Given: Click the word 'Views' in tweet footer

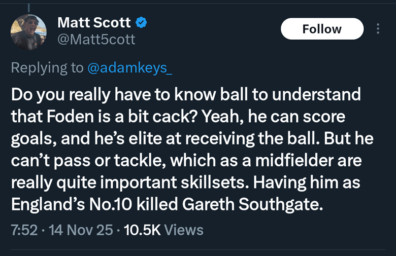Looking at the screenshot, I should 184,230.
